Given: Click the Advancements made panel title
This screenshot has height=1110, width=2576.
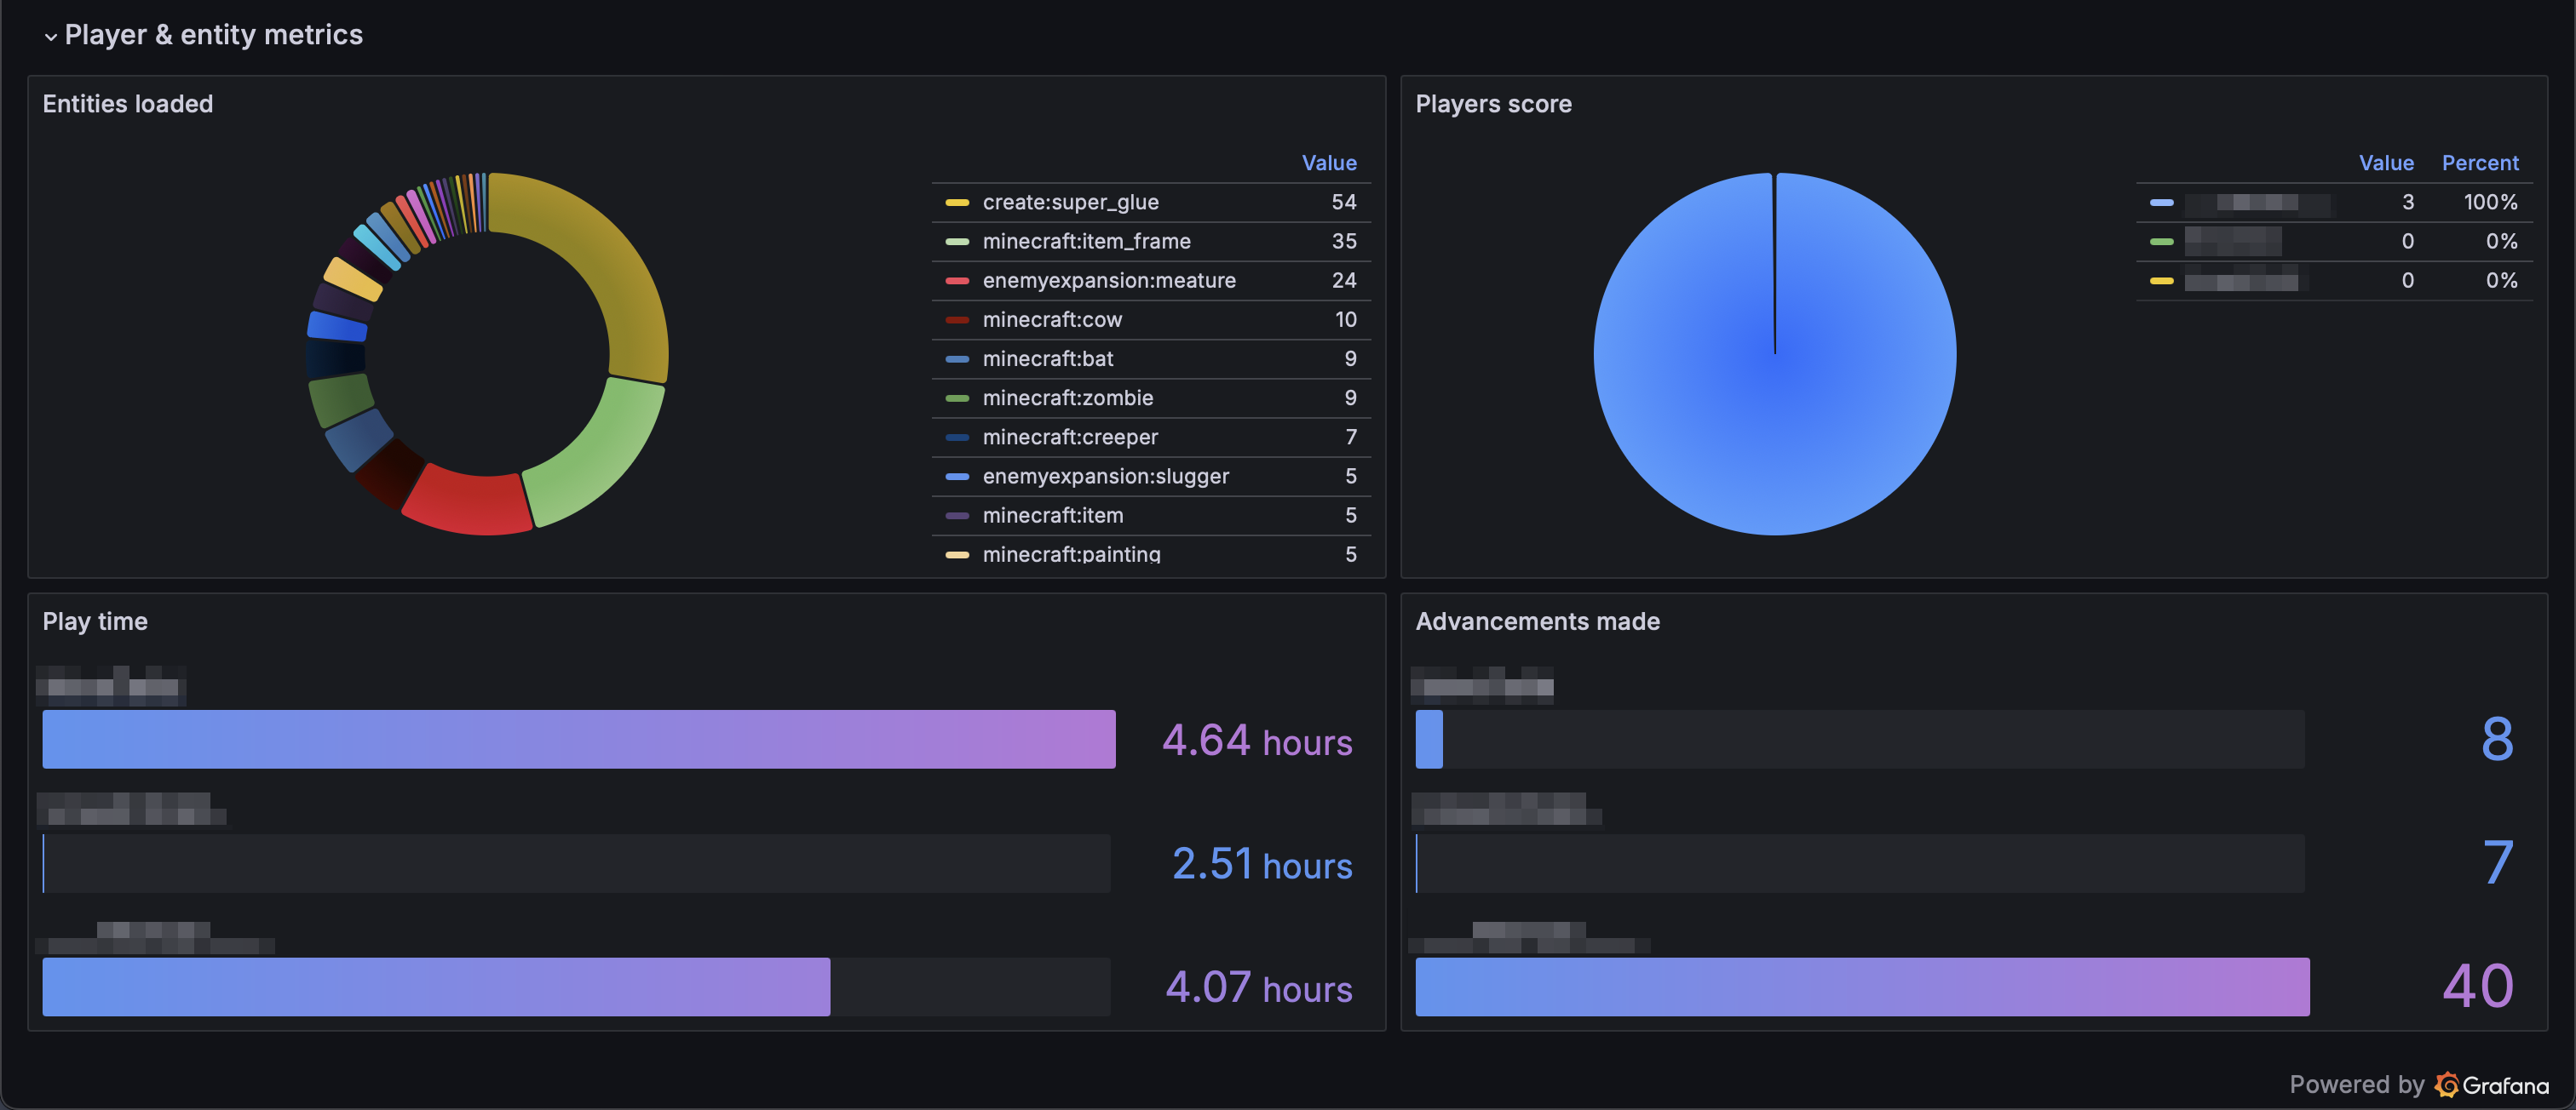Looking at the screenshot, I should click(x=1537, y=621).
